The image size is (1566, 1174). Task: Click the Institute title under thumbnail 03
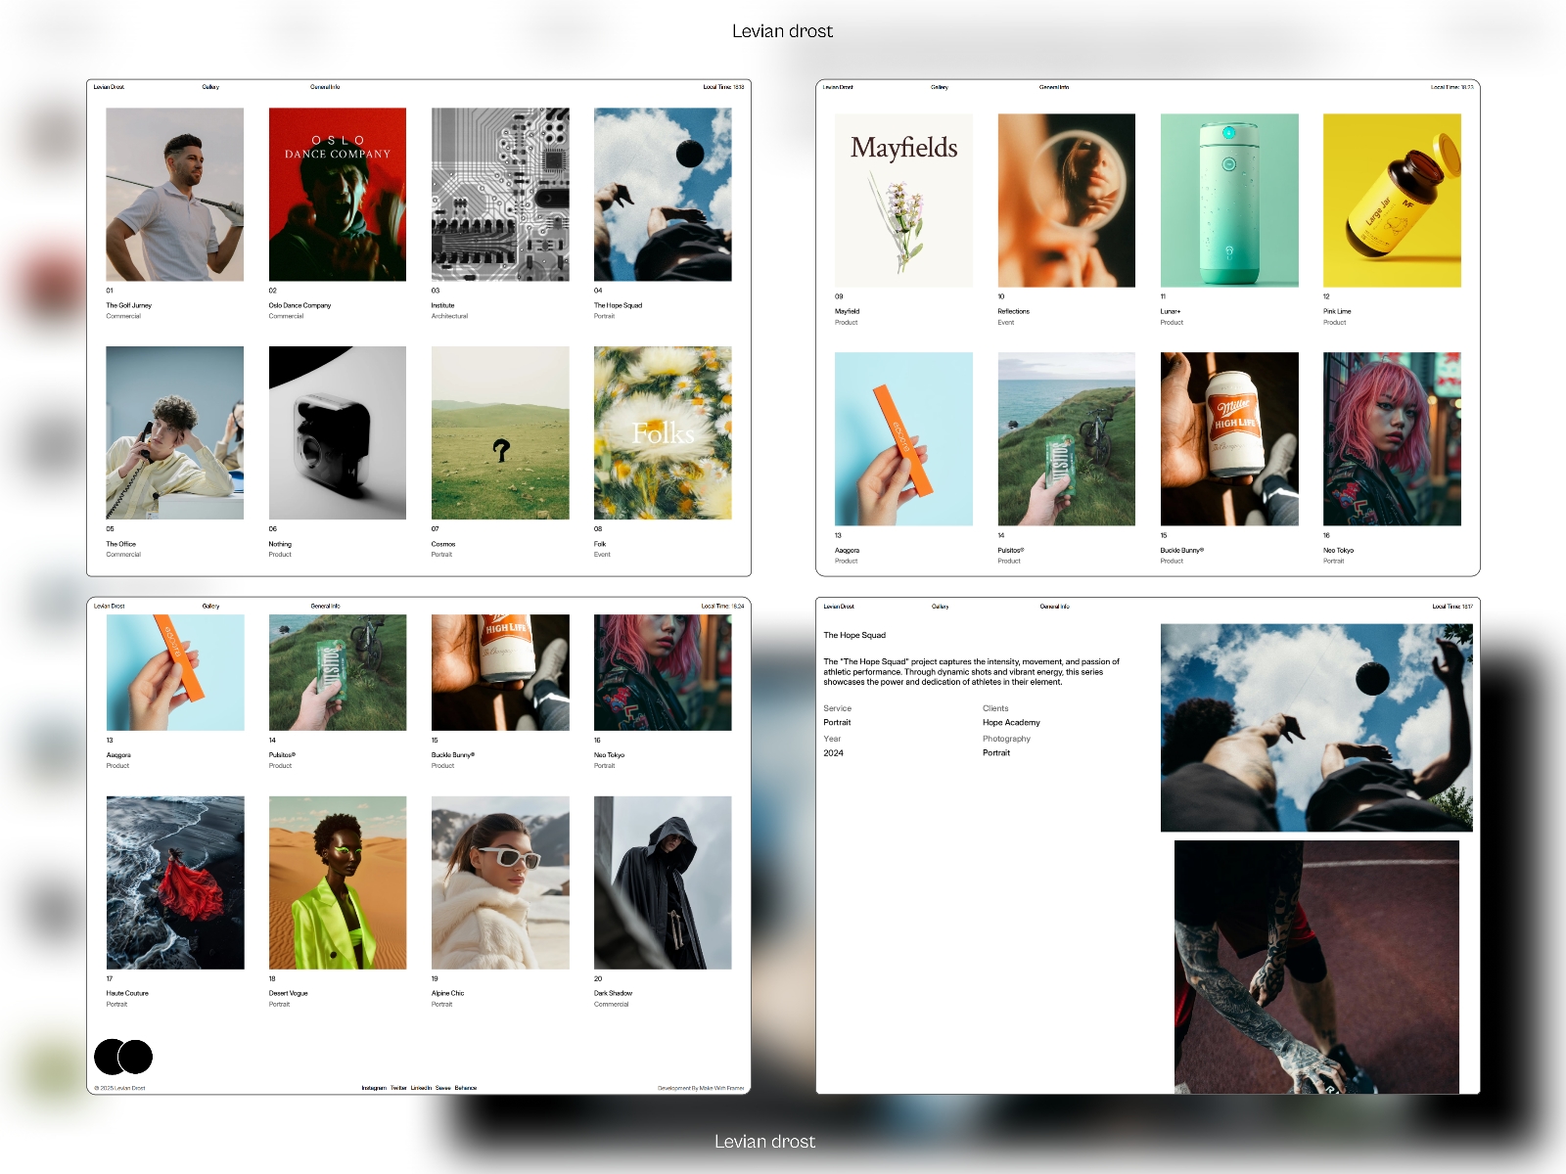coord(442,305)
